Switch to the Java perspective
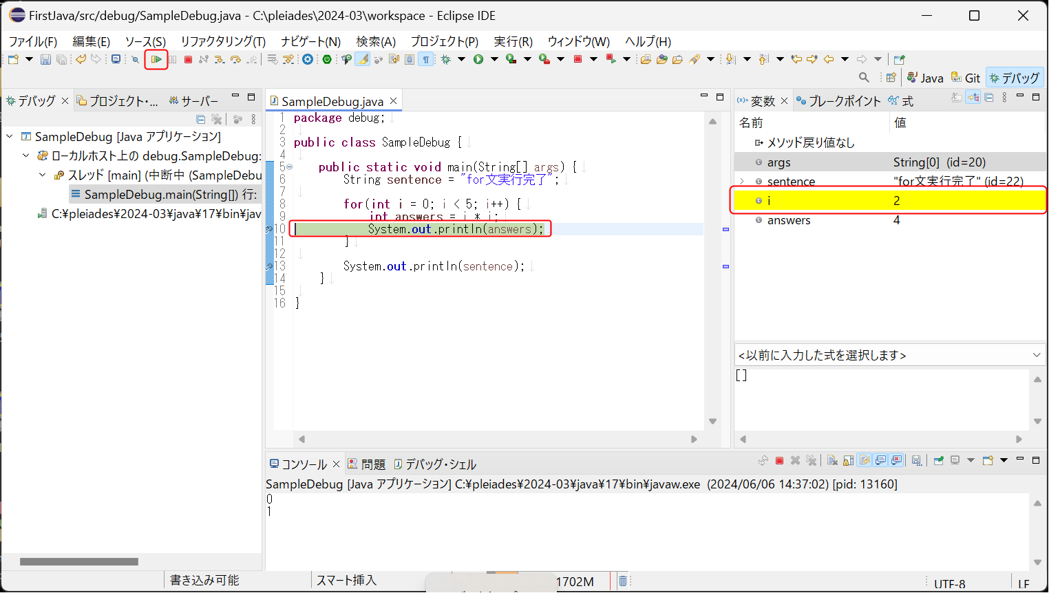The height and width of the screenshot is (593, 1049). pyautogui.click(x=925, y=78)
